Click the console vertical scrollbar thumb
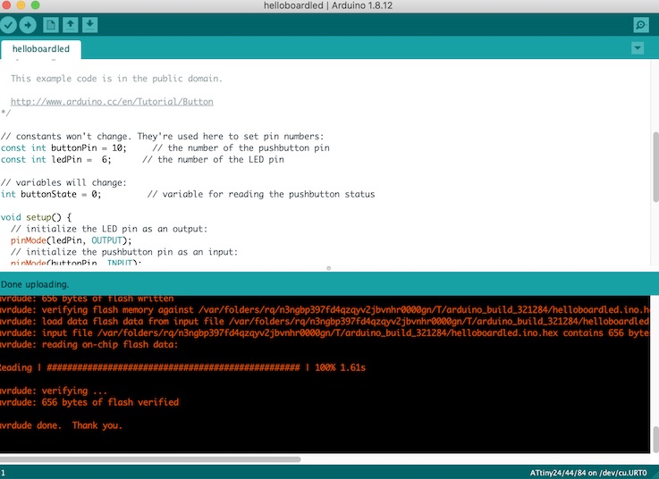 (655, 440)
